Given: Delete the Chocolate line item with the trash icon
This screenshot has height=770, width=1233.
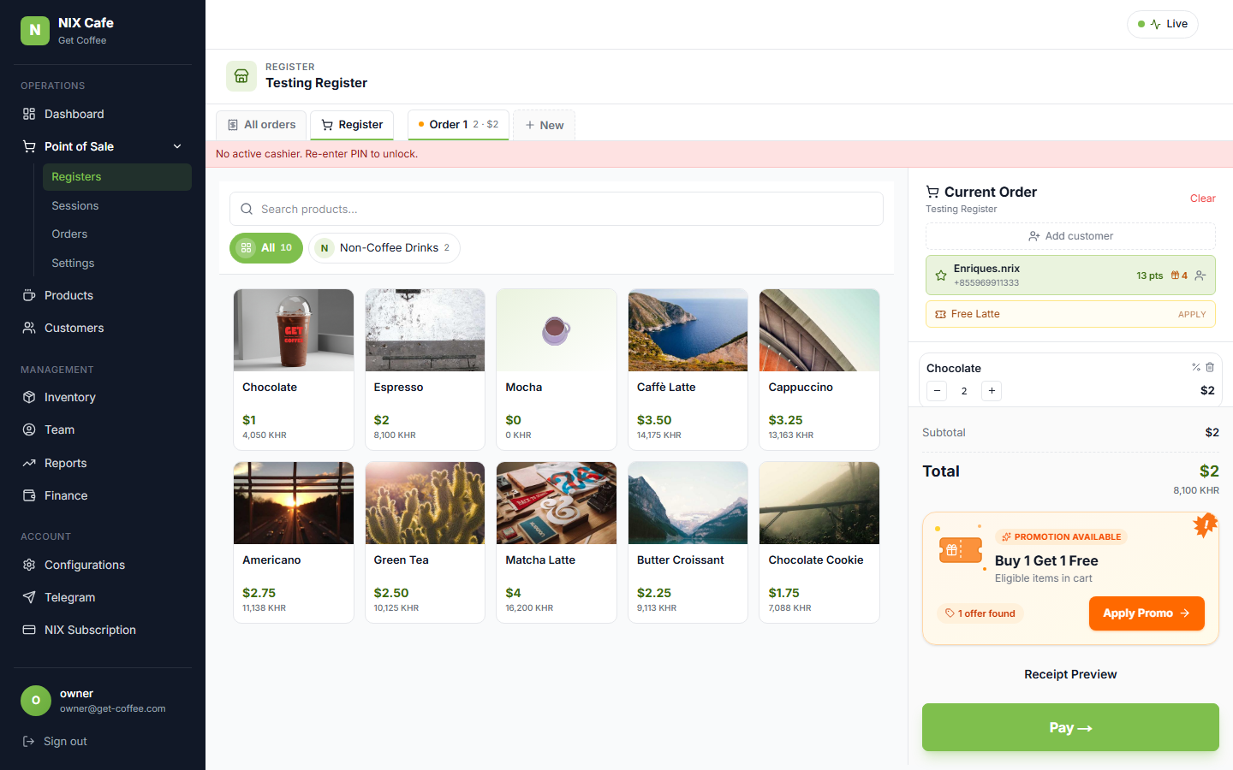Looking at the screenshot, I should click(x=1210, y=367).
